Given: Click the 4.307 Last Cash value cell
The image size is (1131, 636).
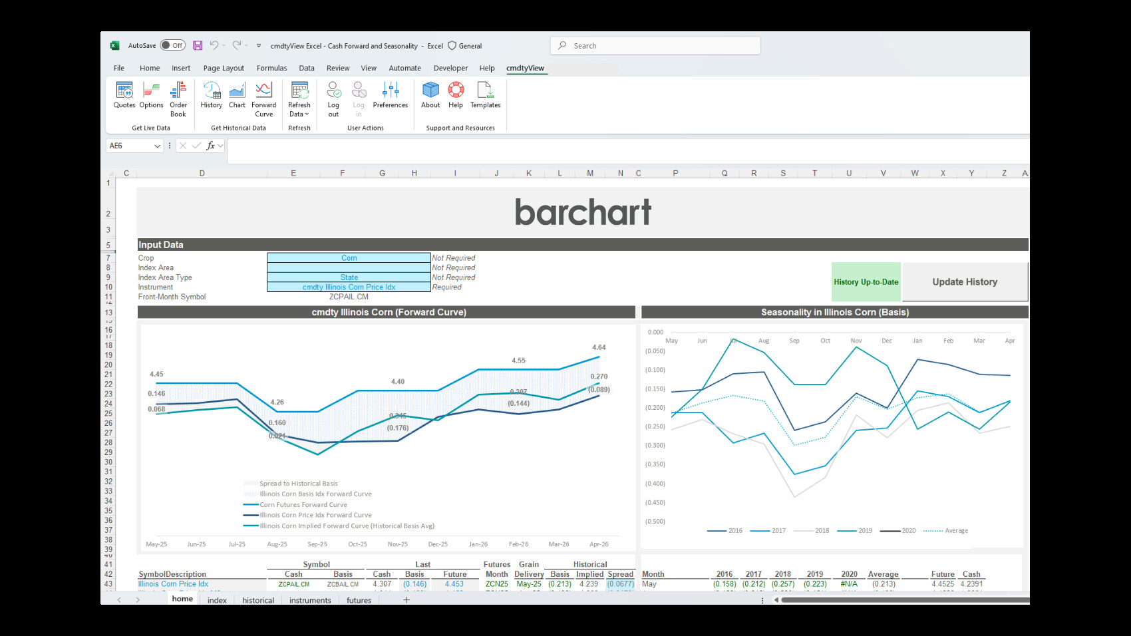Looking at the screenshot, I should click(382, 584).
